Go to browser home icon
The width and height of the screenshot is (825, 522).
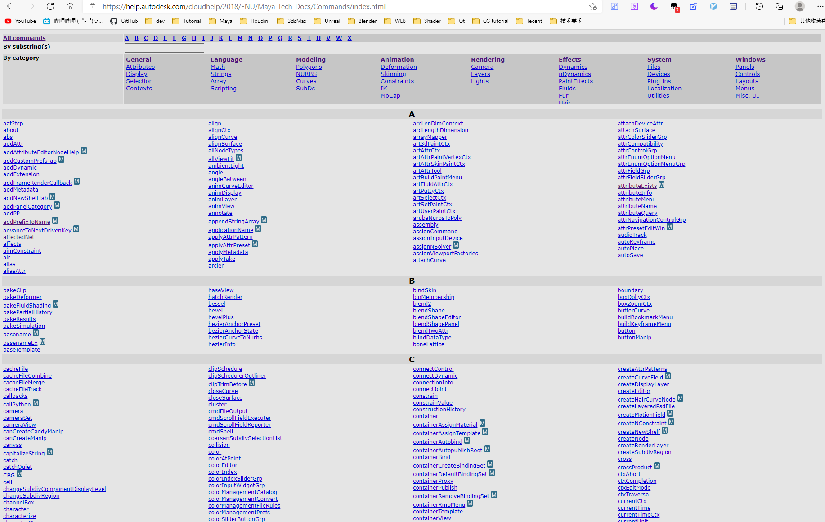click(x=70, y=6)
